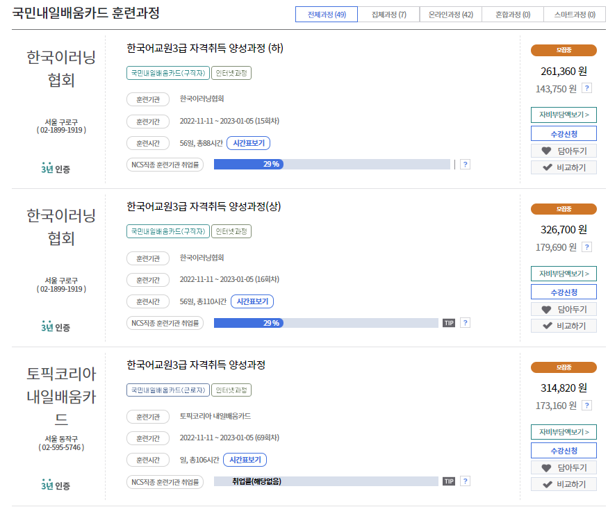Click the heart 담아두기 button for 326,700 원 course
This screenshot has width=608, height=507.
point(564,309)
